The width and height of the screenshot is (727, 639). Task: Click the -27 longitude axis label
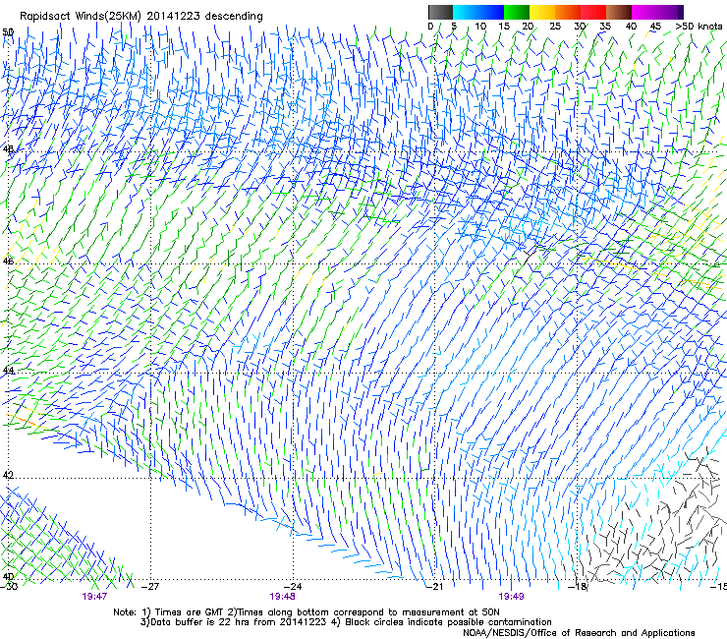click(150, 587)
